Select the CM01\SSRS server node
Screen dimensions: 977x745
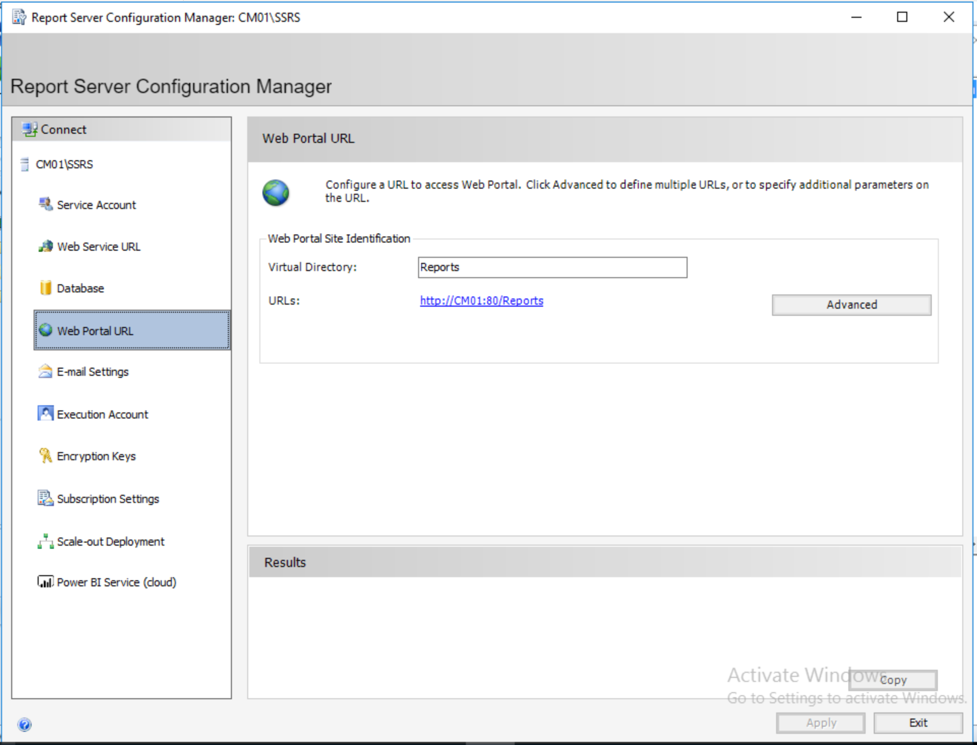tap(64, 164)
